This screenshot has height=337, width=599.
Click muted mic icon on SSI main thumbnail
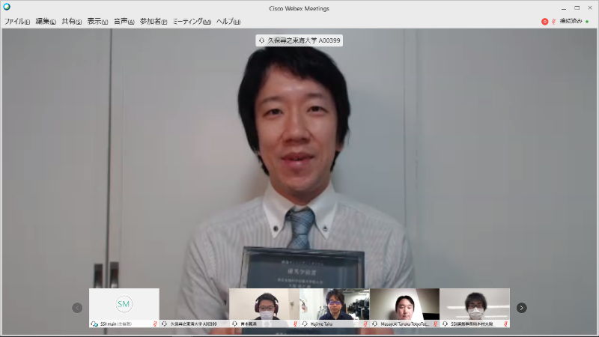pyautogui.click(x=154, y=324)
